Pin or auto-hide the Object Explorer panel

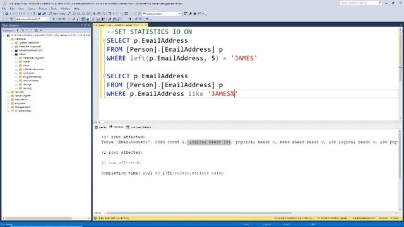[x=85, y=25]
